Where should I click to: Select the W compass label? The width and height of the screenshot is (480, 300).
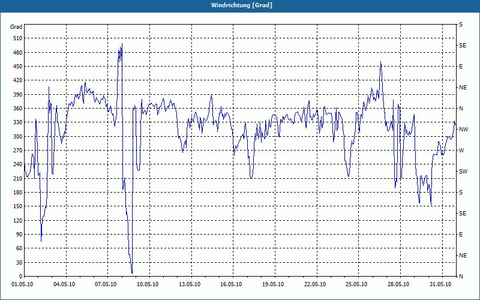pyautogui.click(x=461, y=151)
